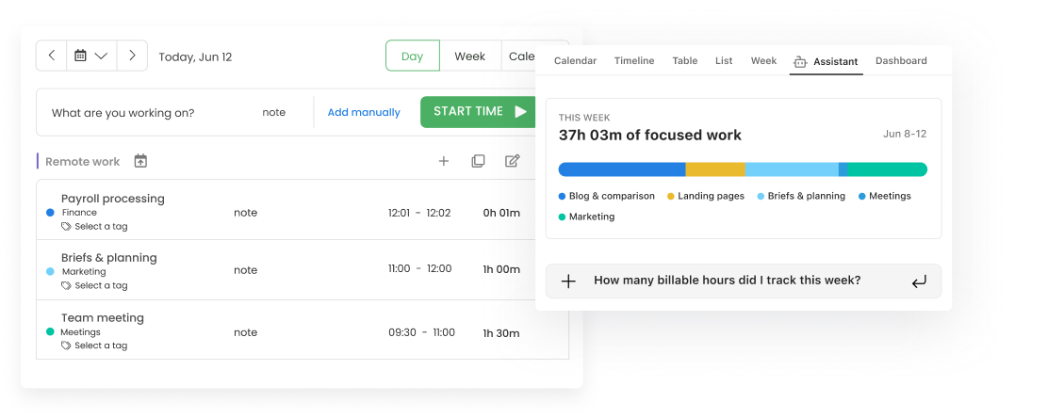Switch to Week view in tracker
Viewport: 1064px width, 418px height.
469,56
